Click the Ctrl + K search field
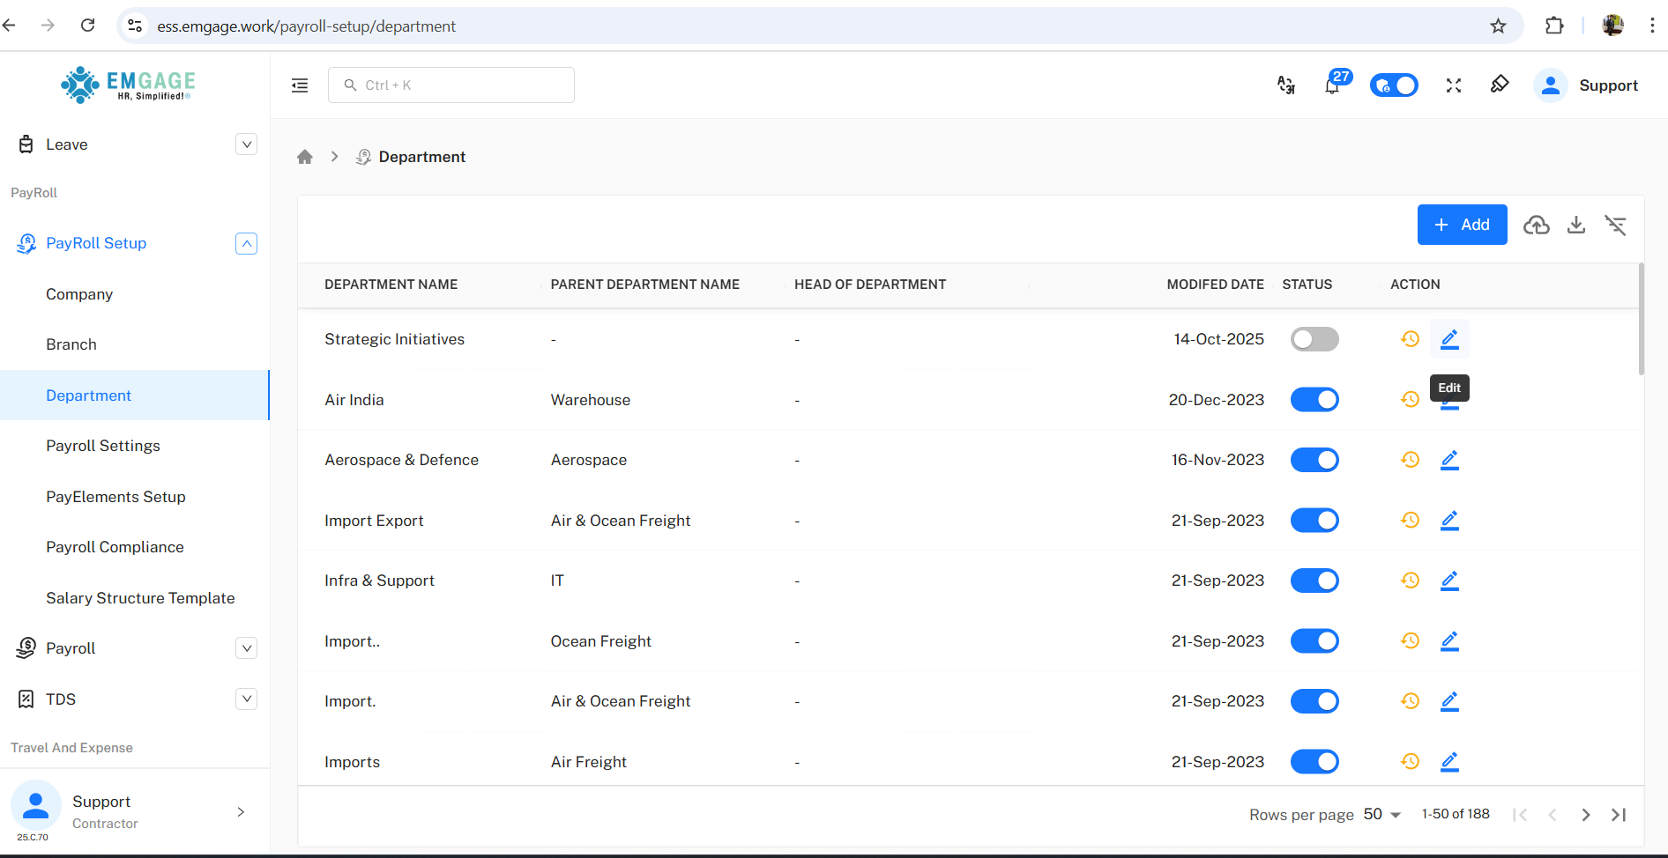Image resolution: width=1668 pixels, height=858 pixels. 451,85
